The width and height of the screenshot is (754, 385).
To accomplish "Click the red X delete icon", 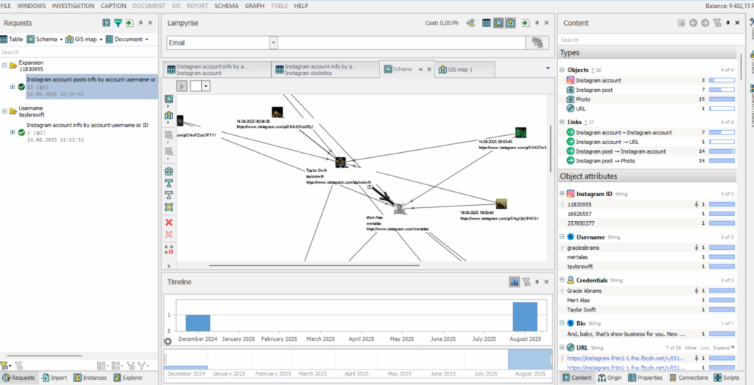I will coord(169,223).
